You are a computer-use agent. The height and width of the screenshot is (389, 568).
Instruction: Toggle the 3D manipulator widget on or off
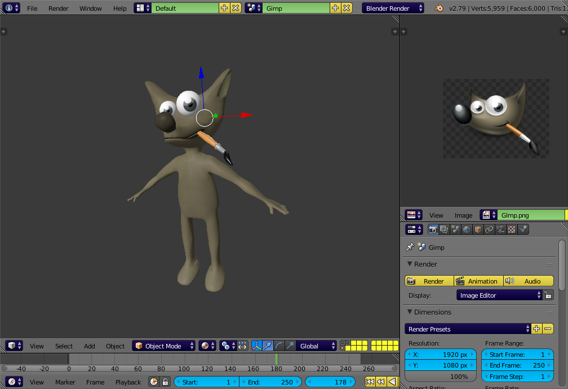256,346
